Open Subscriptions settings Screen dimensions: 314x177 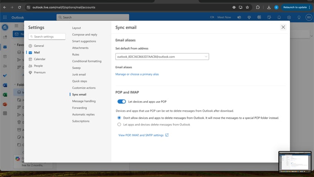[81, 121]
